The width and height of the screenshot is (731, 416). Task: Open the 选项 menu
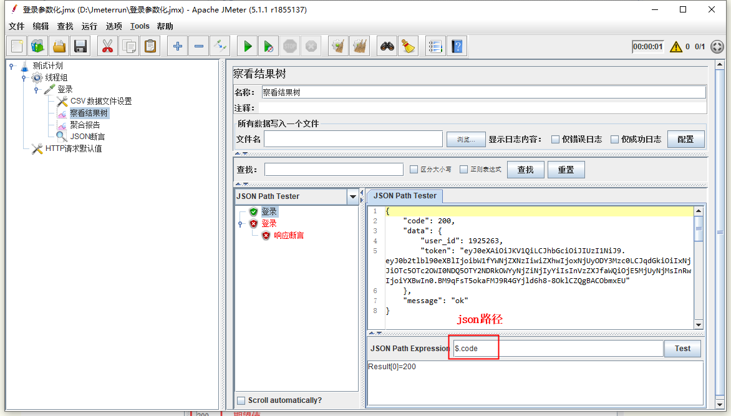click(x=114, y=26)
